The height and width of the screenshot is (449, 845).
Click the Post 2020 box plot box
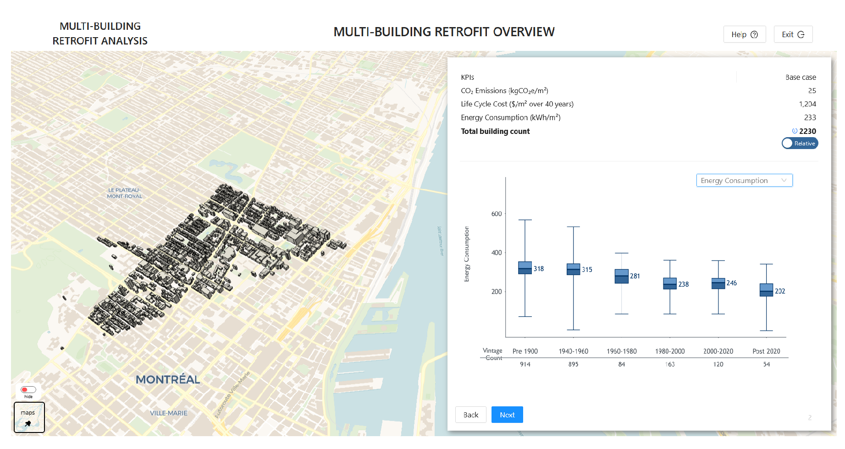pyautogui.click(x=766, y=290)
